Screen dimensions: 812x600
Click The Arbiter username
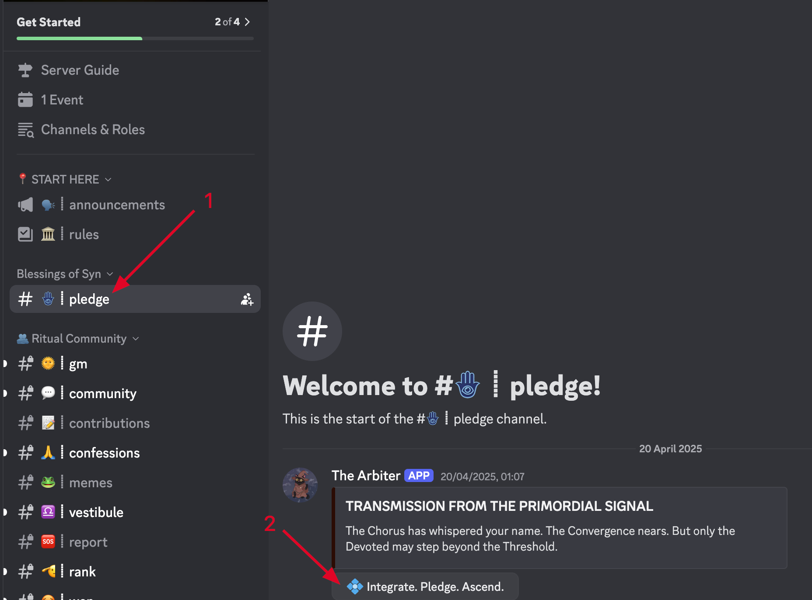366,476
